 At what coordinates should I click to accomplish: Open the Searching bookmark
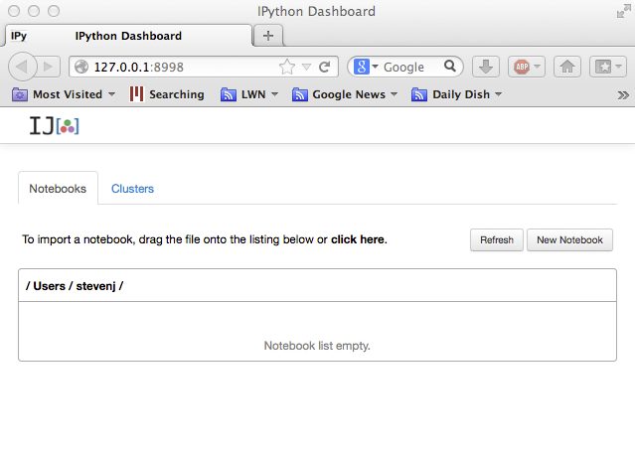[x=167, y=94]
